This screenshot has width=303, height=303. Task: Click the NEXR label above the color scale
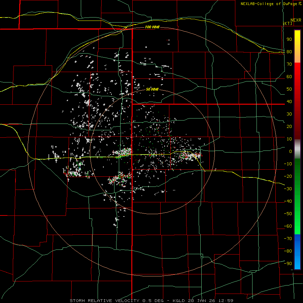(296, 20)
